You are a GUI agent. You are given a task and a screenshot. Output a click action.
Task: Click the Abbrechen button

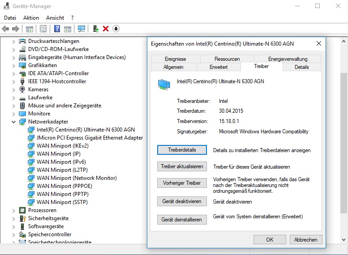click(306, 240)
